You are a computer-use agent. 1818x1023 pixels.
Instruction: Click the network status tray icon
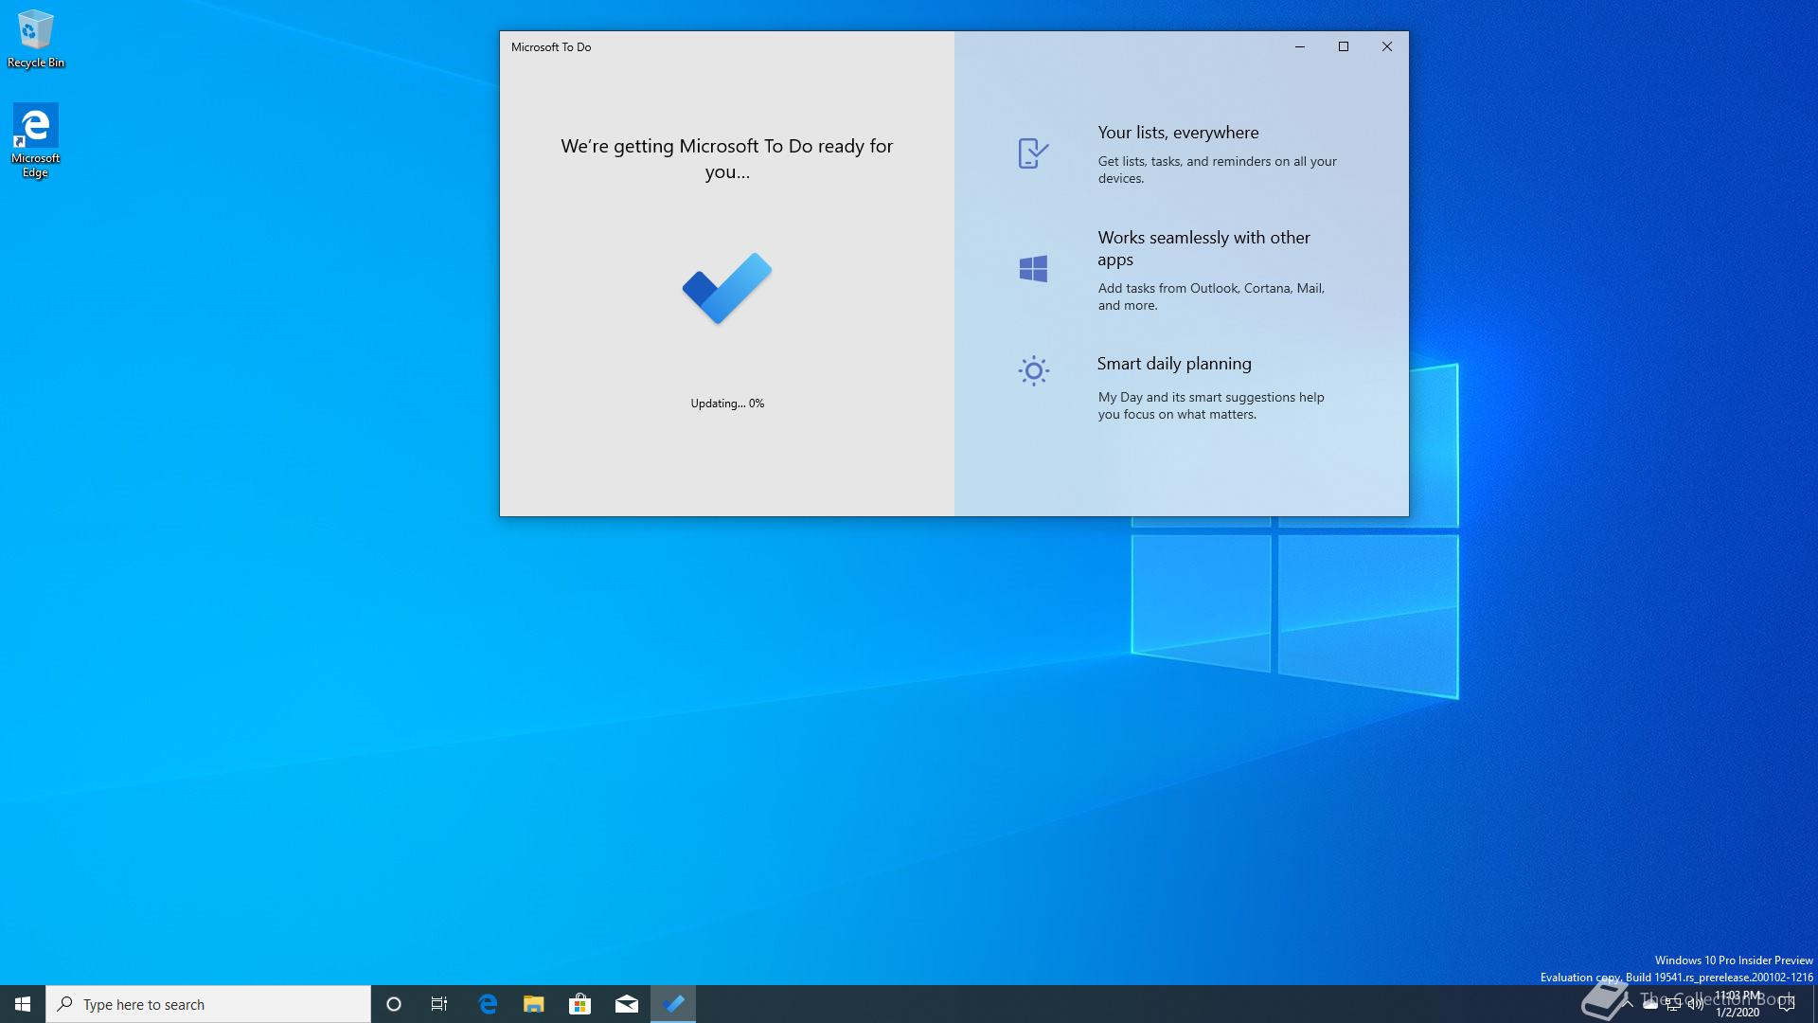pyautogui.click(x=1673, y=1005)
